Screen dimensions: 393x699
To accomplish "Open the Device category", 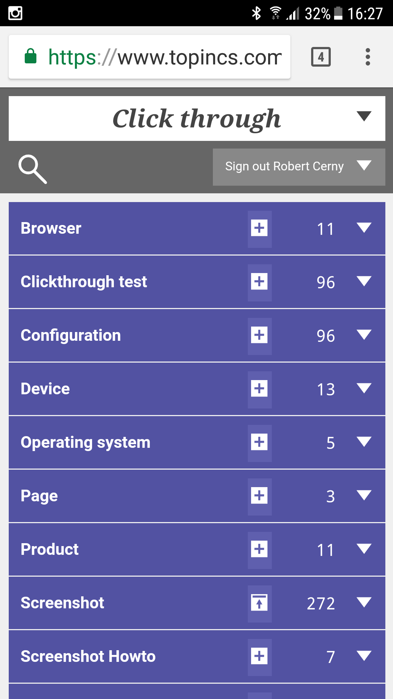I will tap(45, 389).
